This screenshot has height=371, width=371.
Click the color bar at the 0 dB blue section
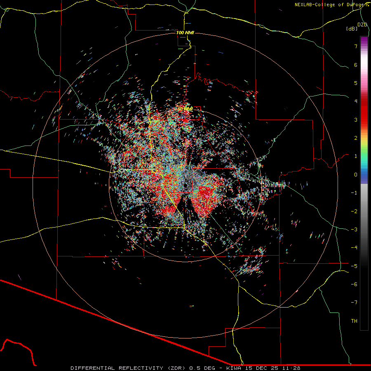point(364,175)
